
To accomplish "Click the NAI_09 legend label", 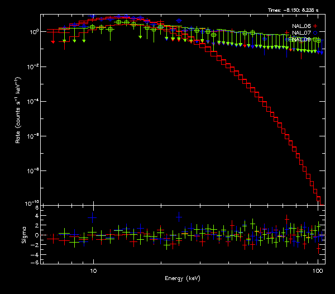I will (x=301, y=40).
